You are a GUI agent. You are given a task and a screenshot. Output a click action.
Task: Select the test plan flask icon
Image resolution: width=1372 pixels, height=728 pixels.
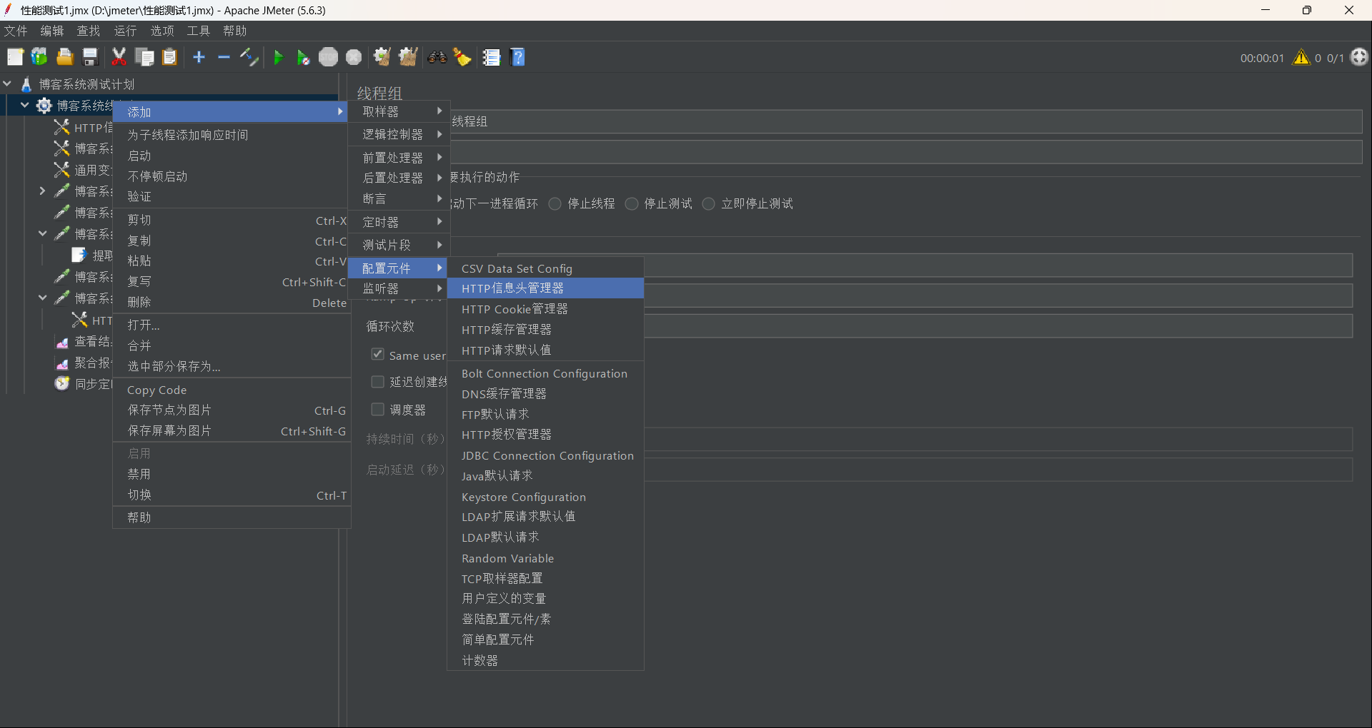point(26,84)
